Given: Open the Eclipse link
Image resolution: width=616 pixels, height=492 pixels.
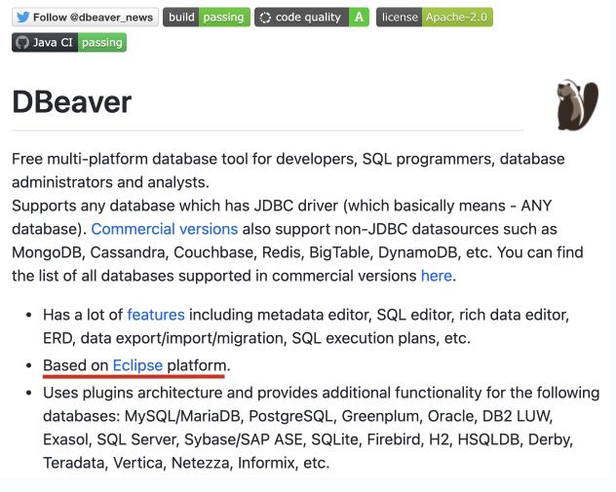Looking at the screenshot, I should click(137, 365).
